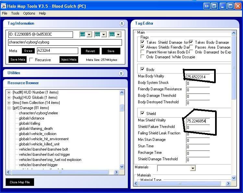Viewport: 243px width, 193px height.
Task: Toggle Always Shields Friendly Damage checkbox
Action: (142, 47)
